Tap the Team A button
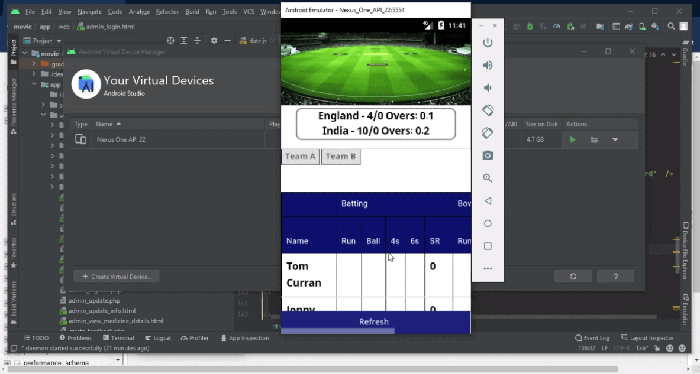Screen dimensions: 700x374 coord(301,157)
